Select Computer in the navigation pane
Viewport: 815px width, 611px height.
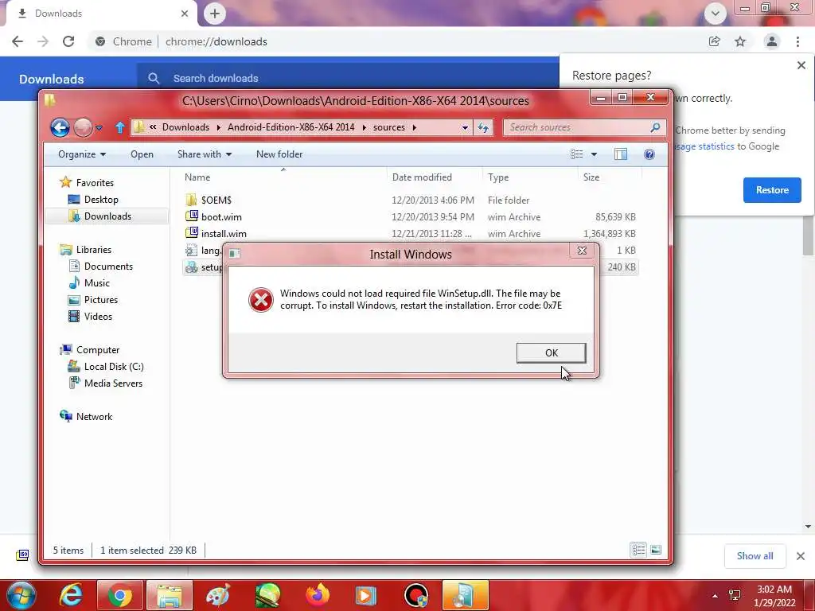point(98,350)
